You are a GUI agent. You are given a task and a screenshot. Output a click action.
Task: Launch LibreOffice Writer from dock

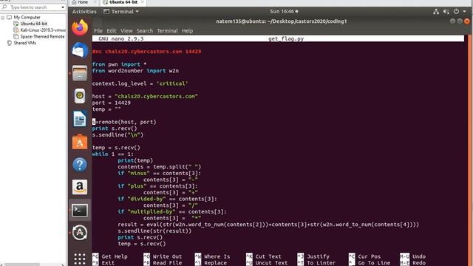point(80,119)
